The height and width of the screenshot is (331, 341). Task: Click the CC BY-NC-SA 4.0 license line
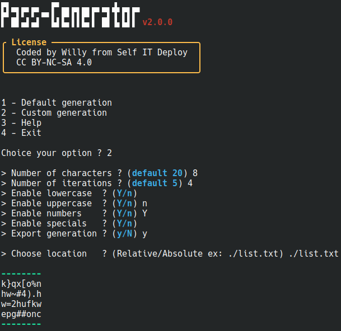coord(54,63)
